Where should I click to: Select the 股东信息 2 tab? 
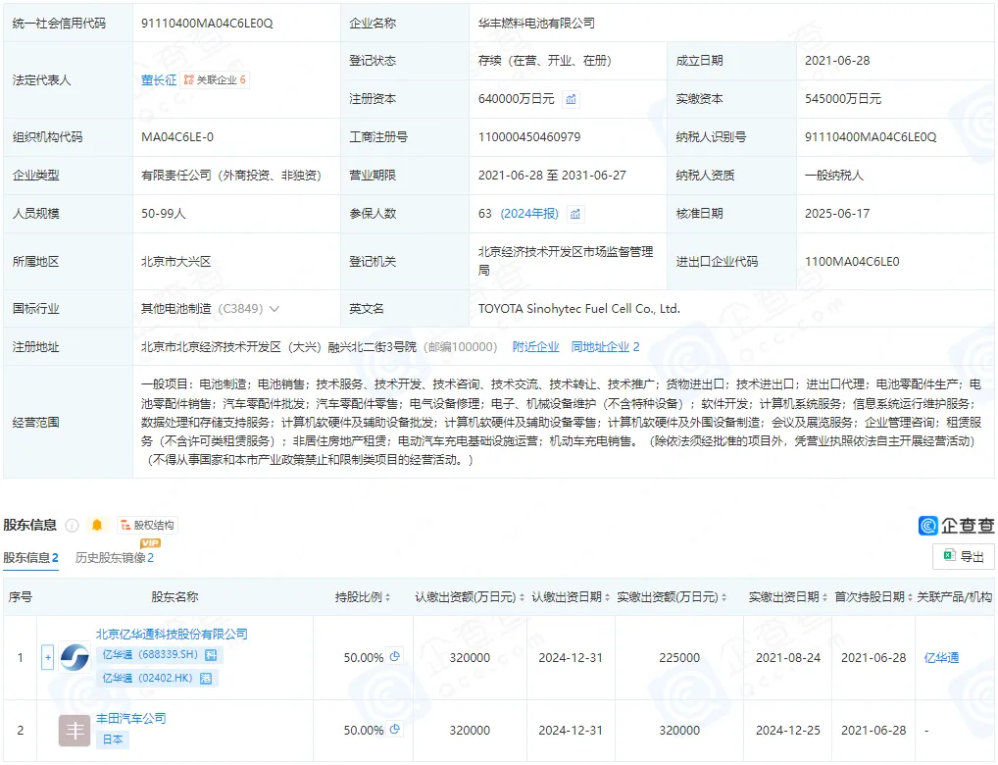pos(30,558)
